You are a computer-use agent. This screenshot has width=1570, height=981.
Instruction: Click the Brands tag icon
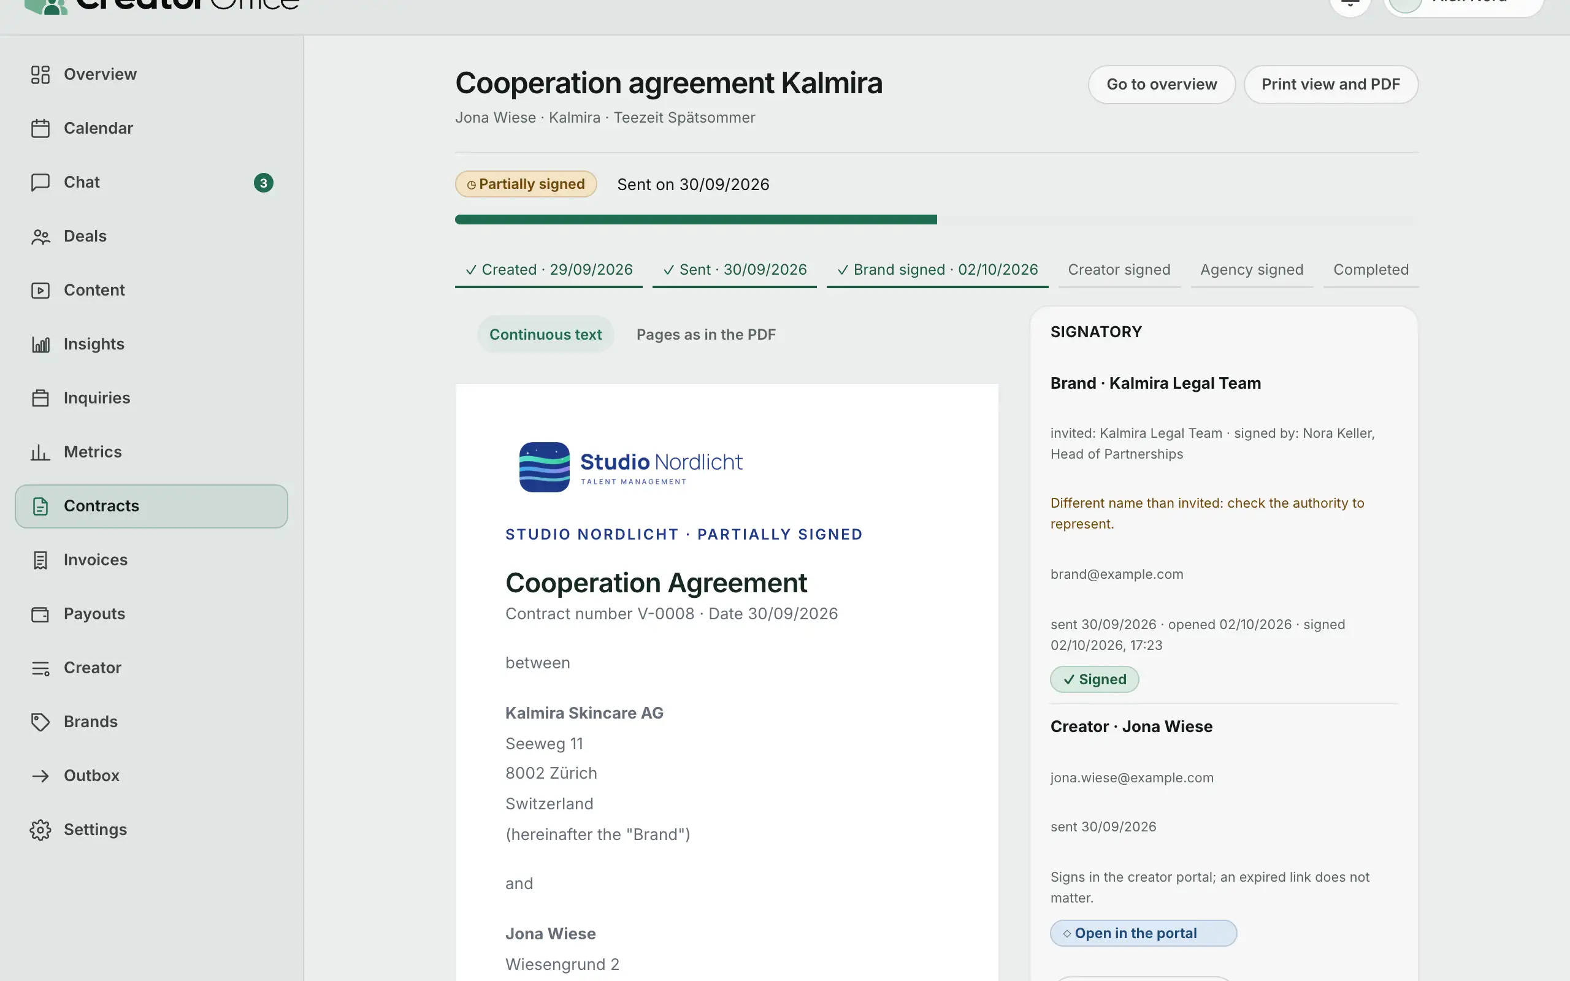[40, 722]
